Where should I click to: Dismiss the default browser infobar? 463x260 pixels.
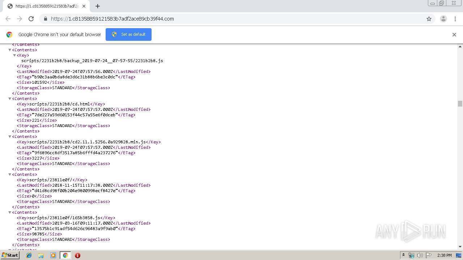[454, 35]
